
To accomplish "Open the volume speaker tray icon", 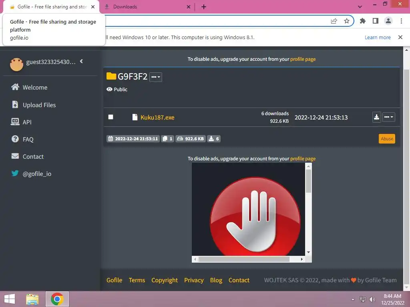I will [x=372, y=299].
